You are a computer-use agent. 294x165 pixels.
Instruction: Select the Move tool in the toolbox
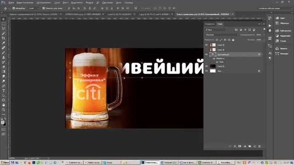point(3,19)
